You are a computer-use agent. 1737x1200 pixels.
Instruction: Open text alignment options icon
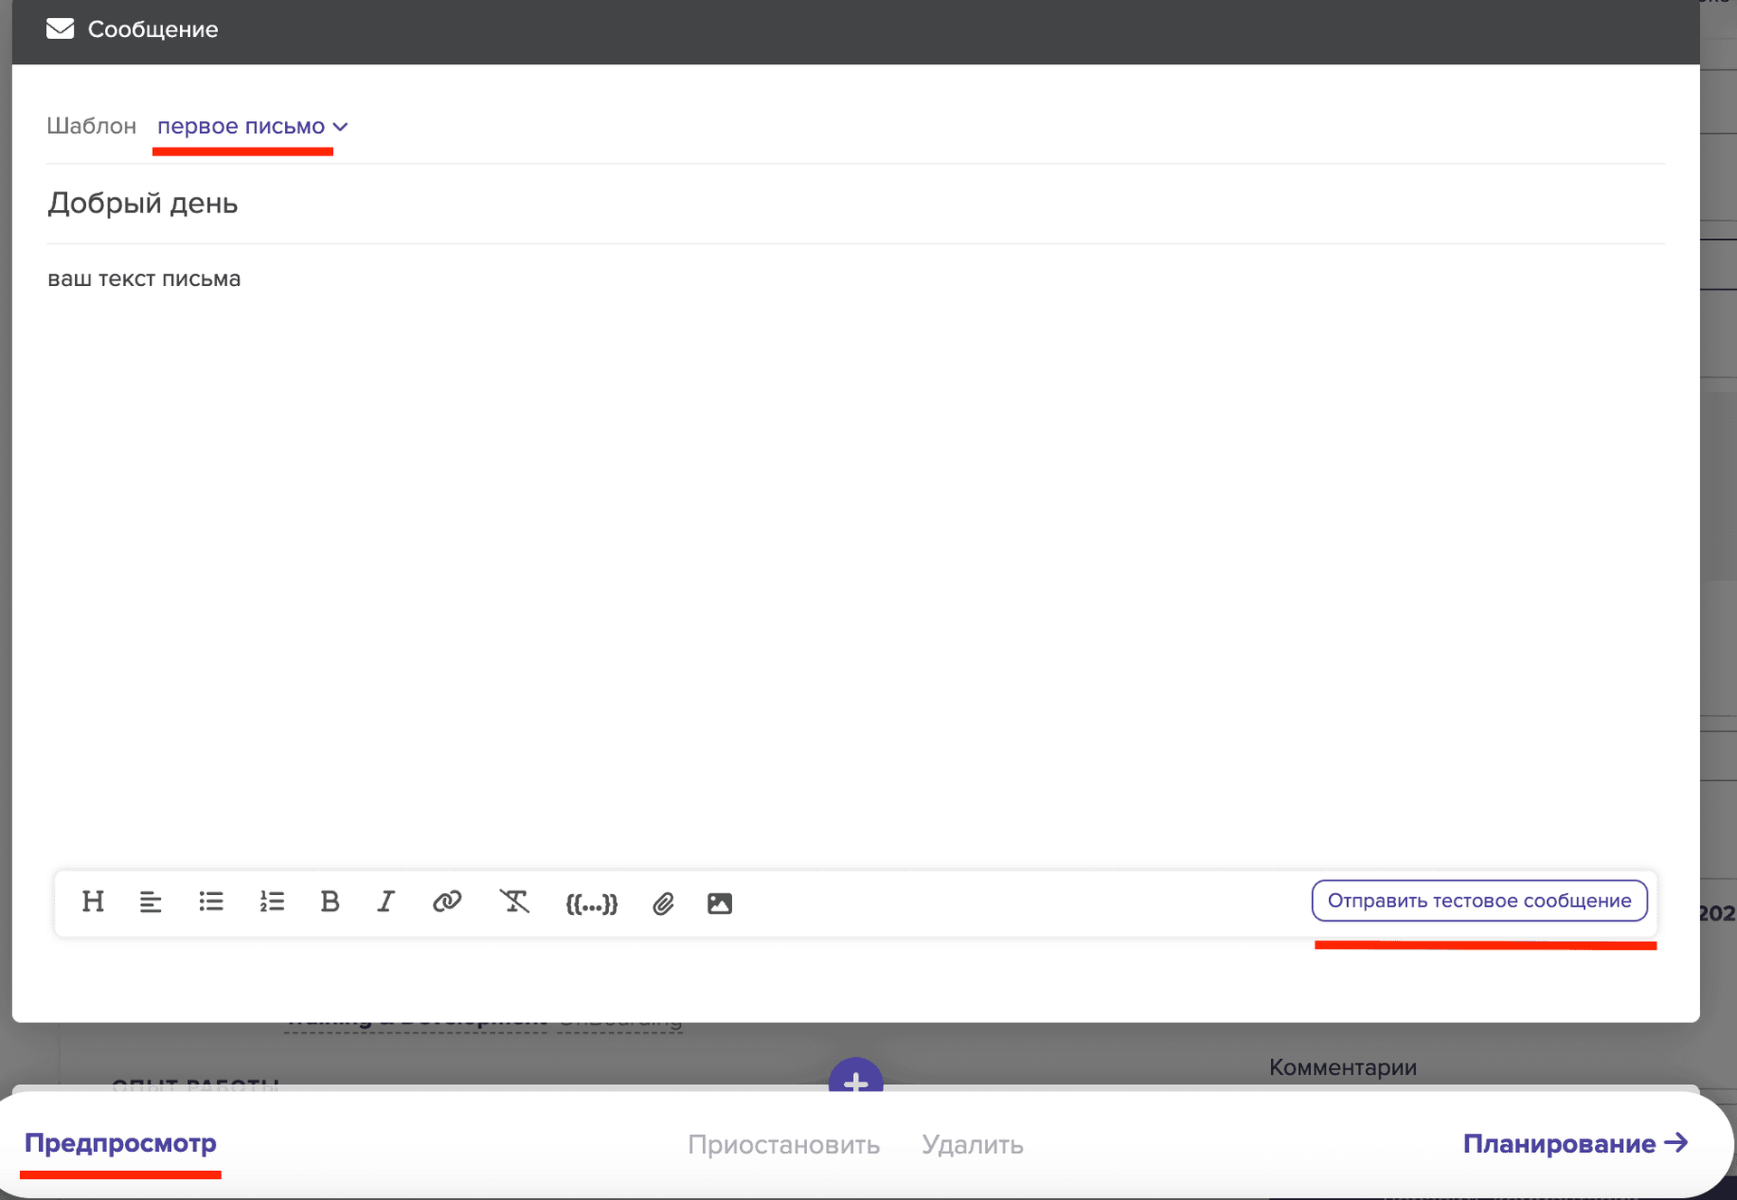click(x=150, y=902)
